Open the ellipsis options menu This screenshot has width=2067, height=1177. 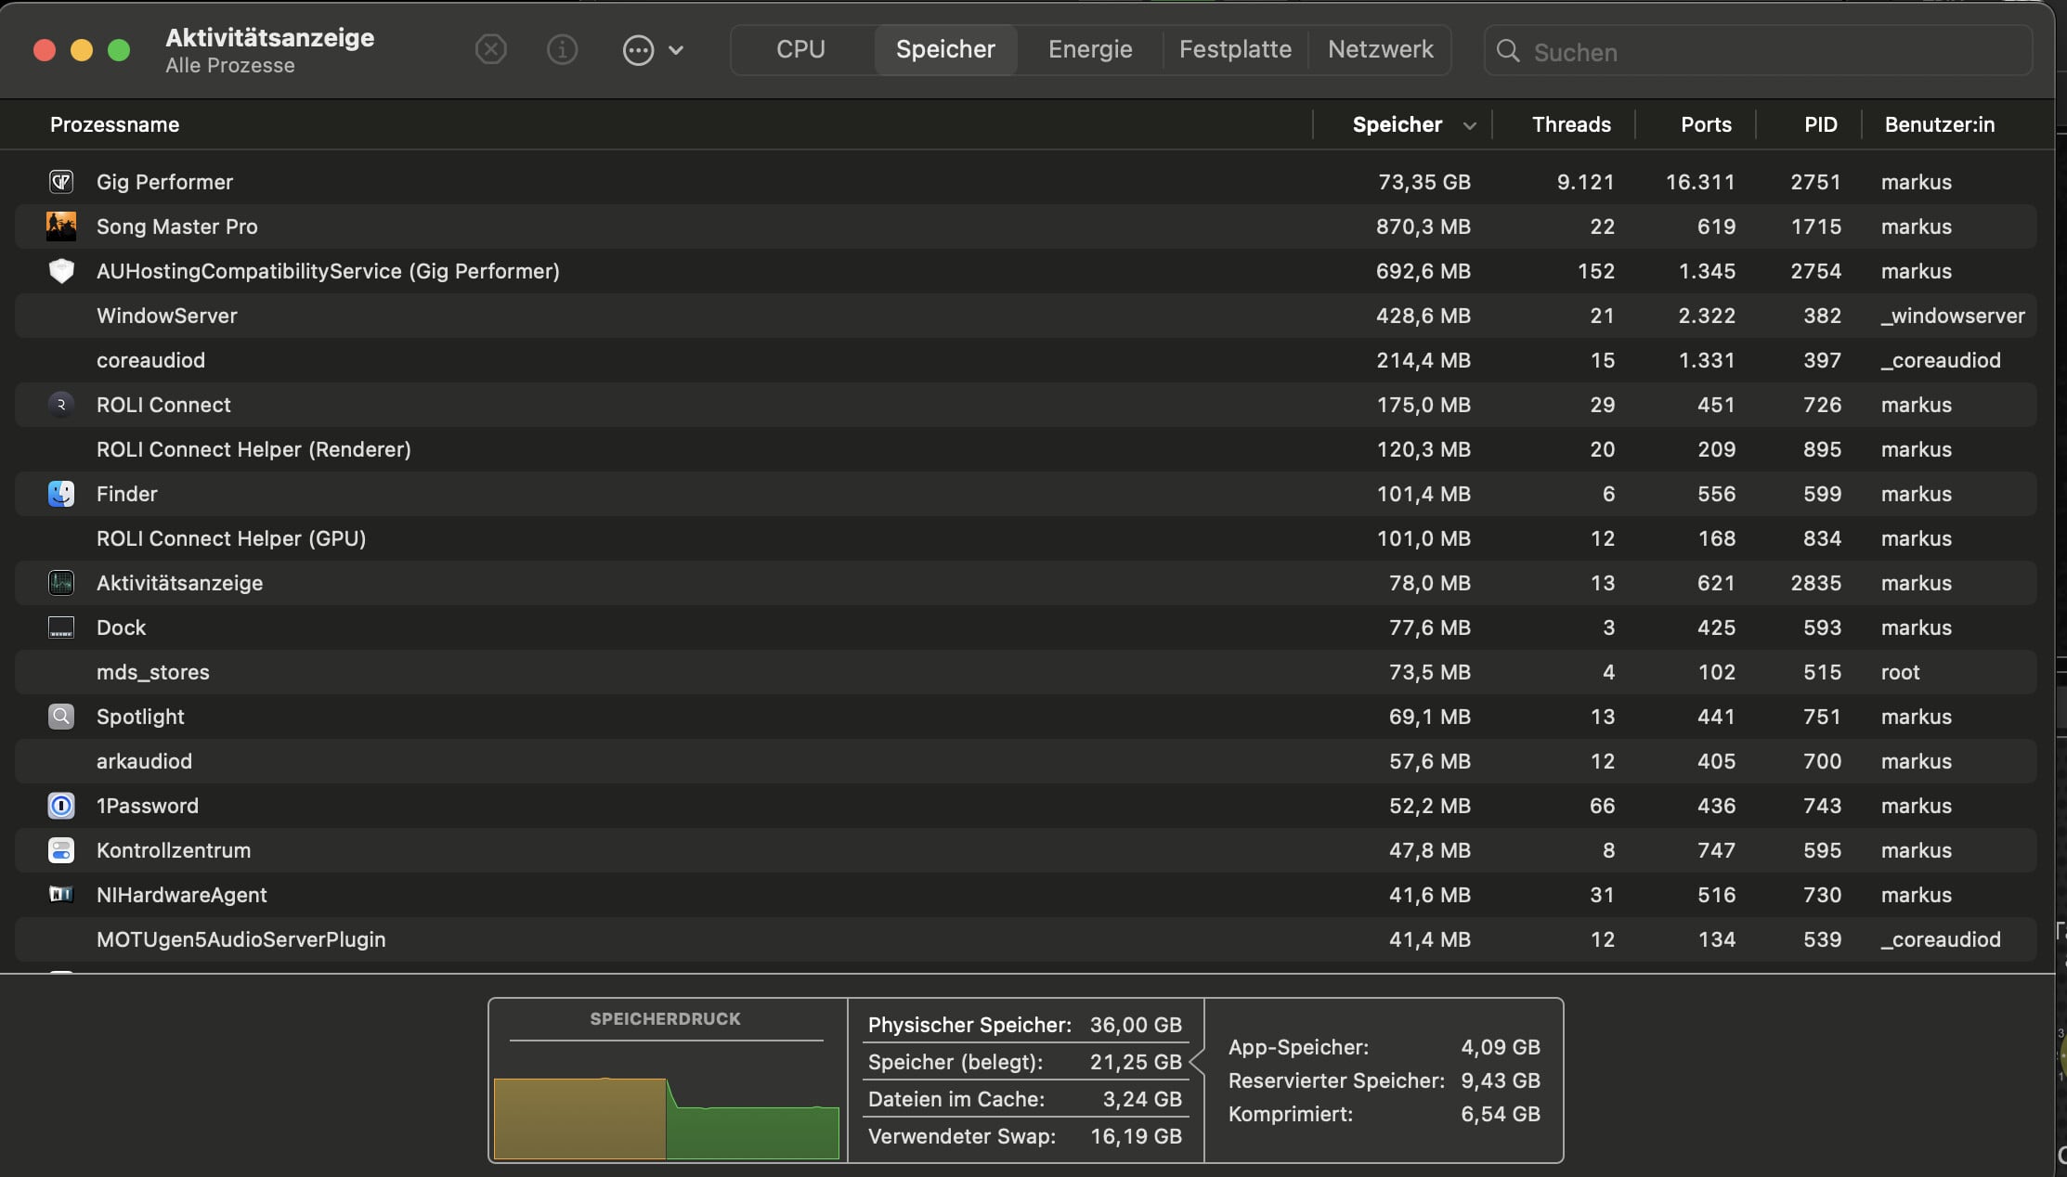click(652, 50)
